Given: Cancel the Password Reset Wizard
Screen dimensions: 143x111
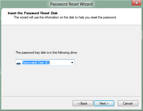Looking at the screenshot, I should pos(128,103).
